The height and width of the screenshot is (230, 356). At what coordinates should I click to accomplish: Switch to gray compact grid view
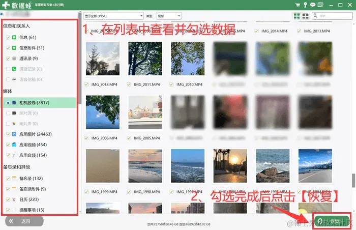tap(305, 16)
